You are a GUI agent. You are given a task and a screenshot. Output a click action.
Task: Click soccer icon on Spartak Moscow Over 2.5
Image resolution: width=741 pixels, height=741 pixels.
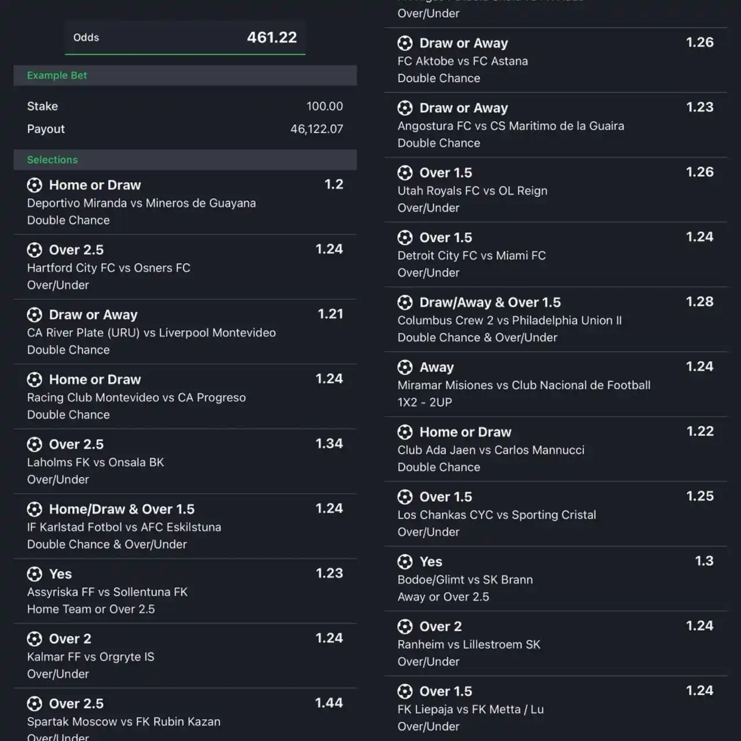point(35,704)
